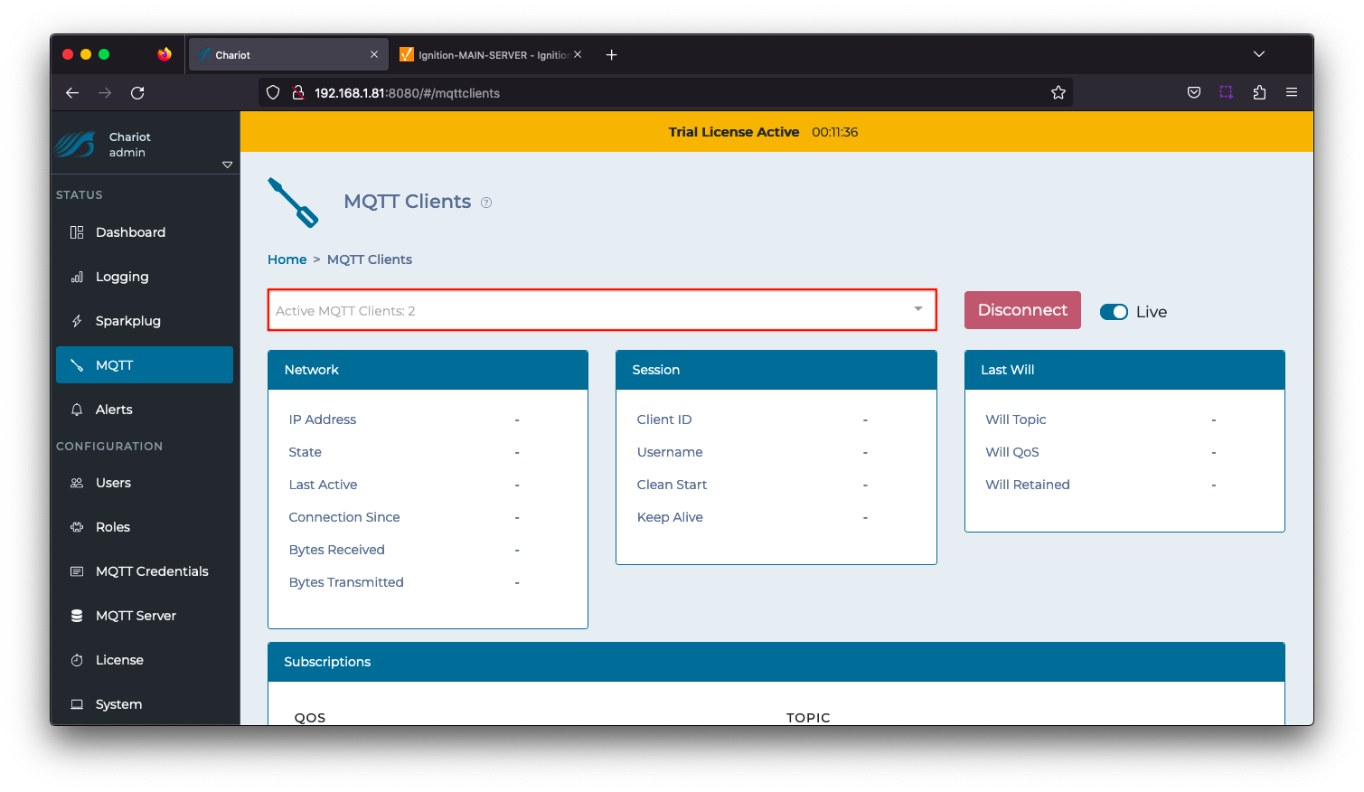Click the Will Topic label
Image resolution: width=1364 pixels, height=792 pixels.
pyautogui.click(x=1016, y=420)
